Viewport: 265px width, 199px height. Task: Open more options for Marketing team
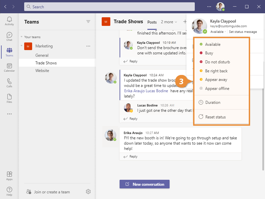coord(88,46)
